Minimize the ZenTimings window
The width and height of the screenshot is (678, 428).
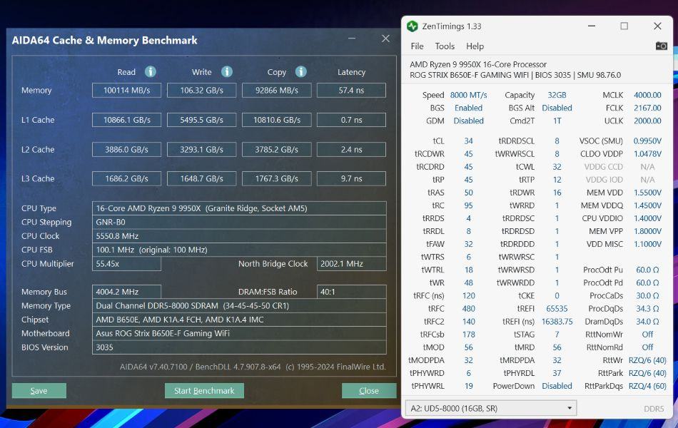point(592,26)
